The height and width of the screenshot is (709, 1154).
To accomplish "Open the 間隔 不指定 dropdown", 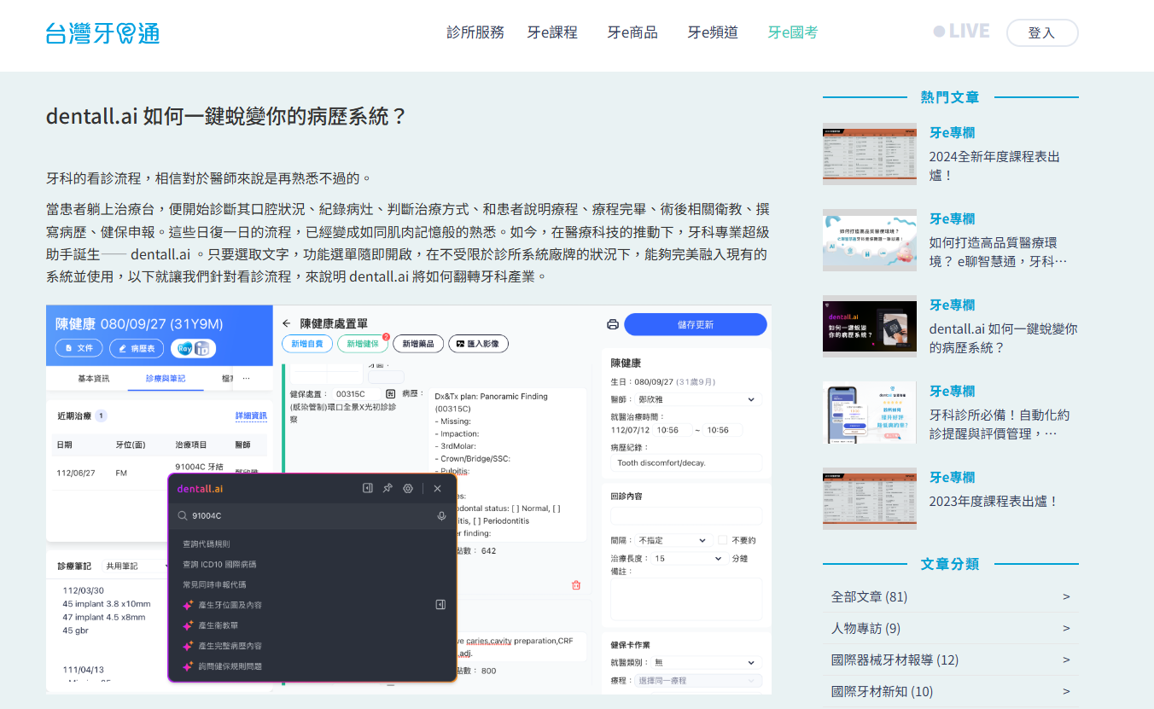I will (x=673, y=540).
